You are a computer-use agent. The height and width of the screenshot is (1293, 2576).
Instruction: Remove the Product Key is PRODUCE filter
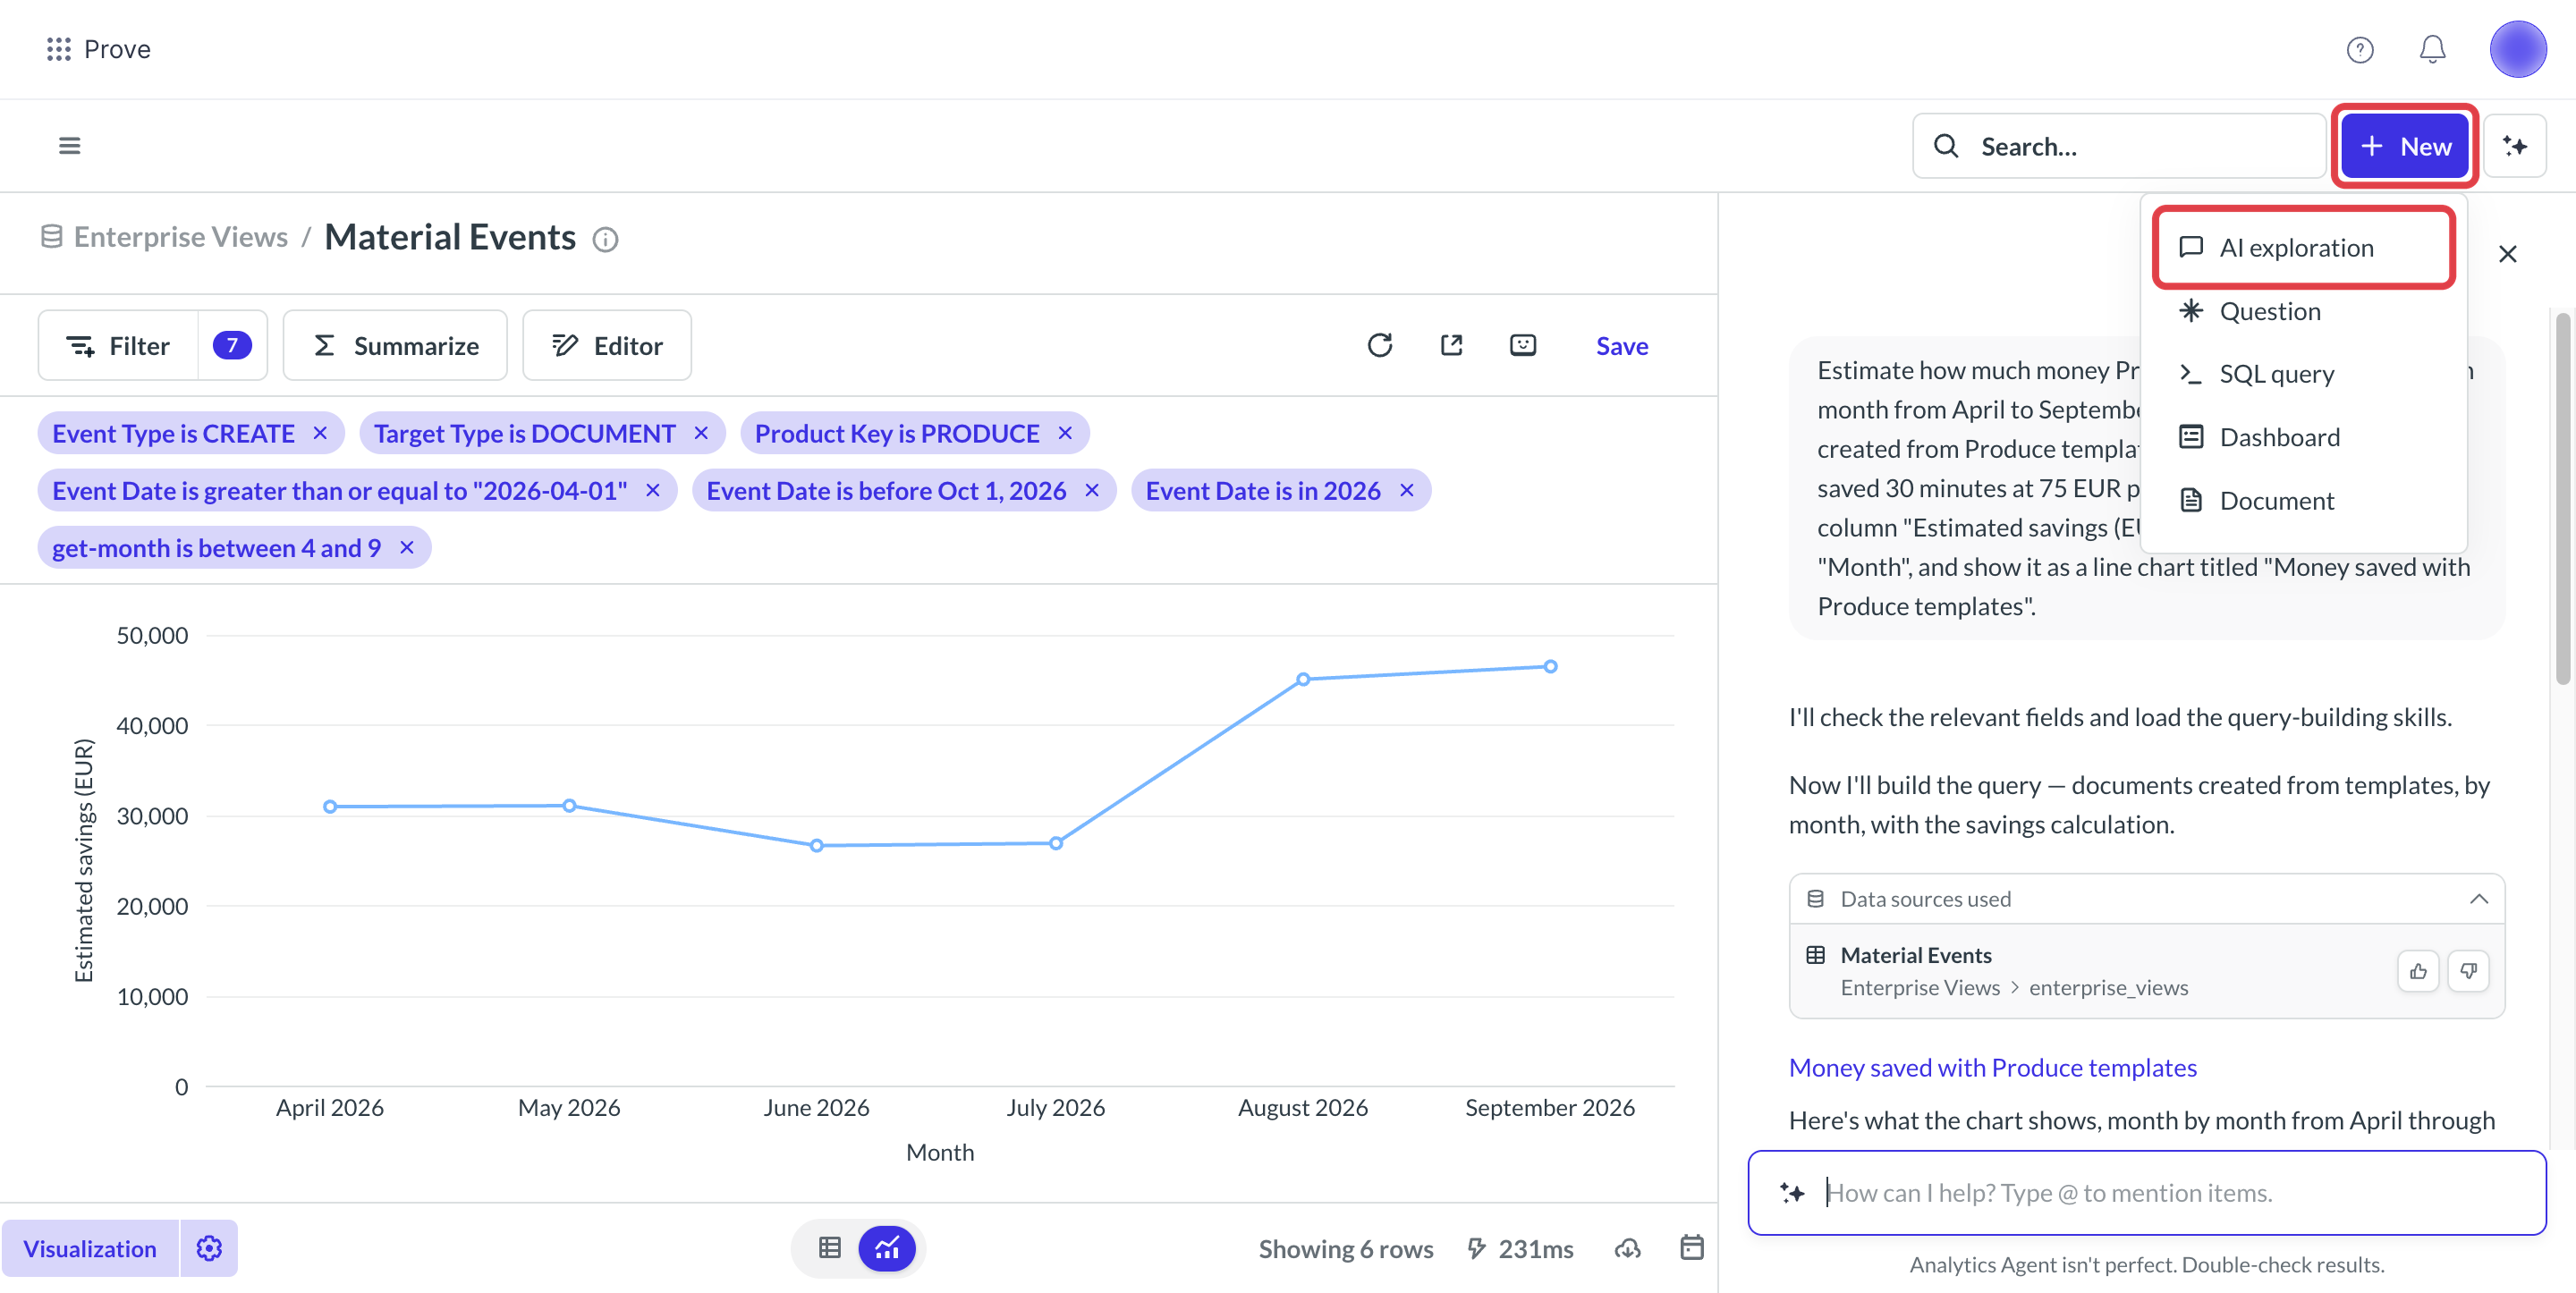click(1065, 433)
